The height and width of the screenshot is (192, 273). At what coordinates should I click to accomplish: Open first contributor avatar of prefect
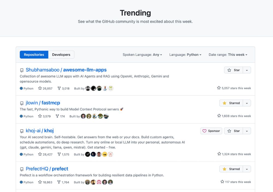coord(87,182)
